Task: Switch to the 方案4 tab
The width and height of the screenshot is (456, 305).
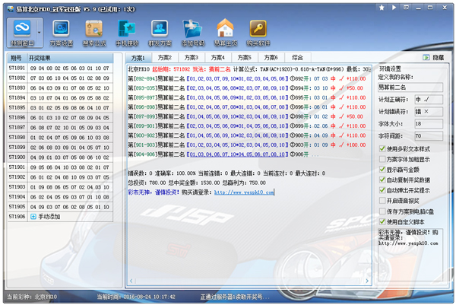Action: pyautogui.click(x=217, y=58)
